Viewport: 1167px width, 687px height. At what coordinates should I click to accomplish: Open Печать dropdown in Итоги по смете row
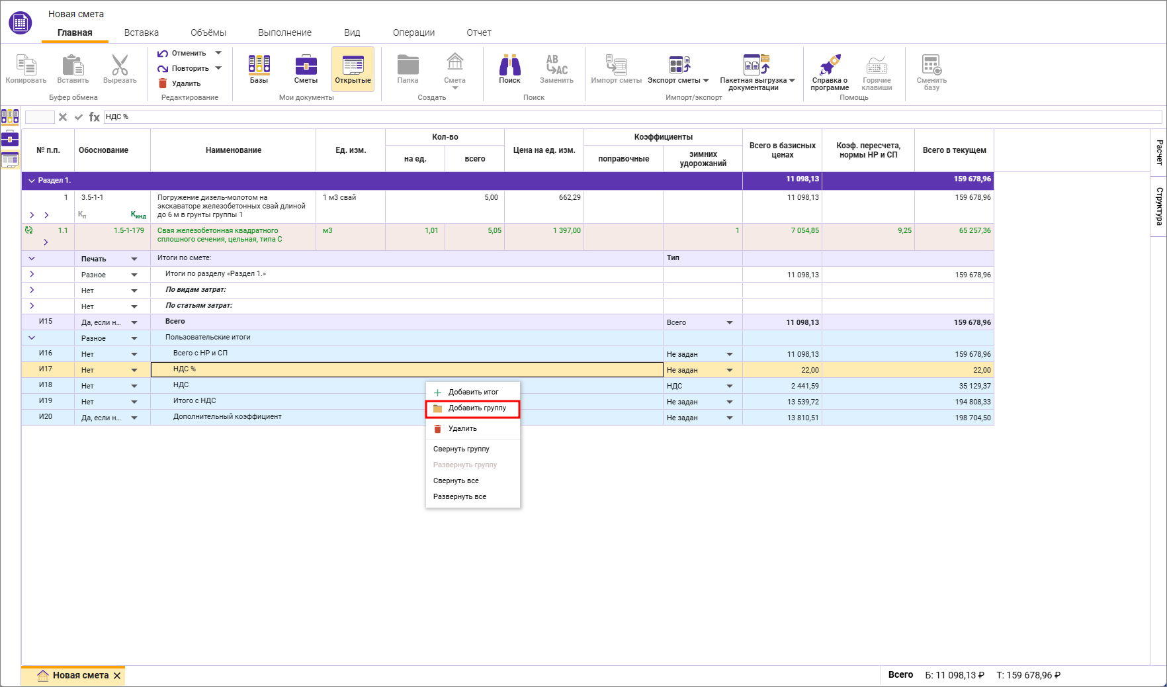tap(134, 259)
